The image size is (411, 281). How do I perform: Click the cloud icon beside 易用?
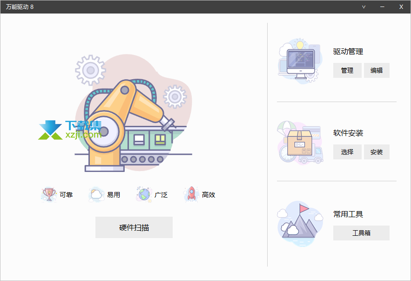(x=96, y=194)
